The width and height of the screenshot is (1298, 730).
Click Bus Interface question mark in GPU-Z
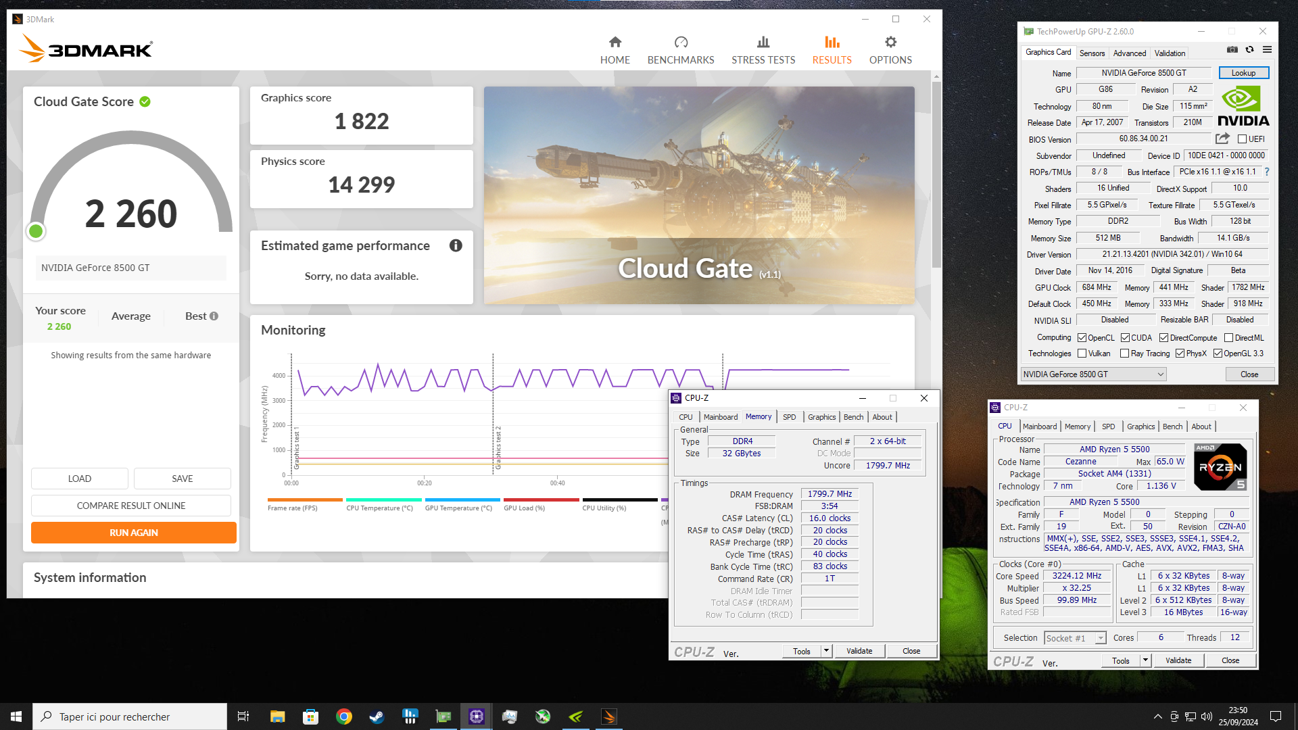pyautogui.click(x=1267, y=172)
